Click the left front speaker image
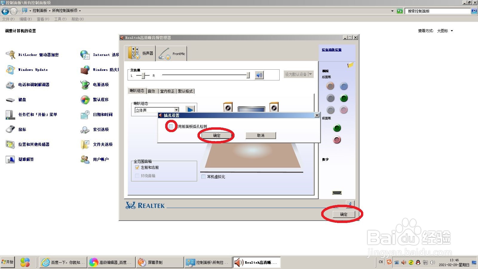Viewport: 478px width, 269px height. pos(228,107)
